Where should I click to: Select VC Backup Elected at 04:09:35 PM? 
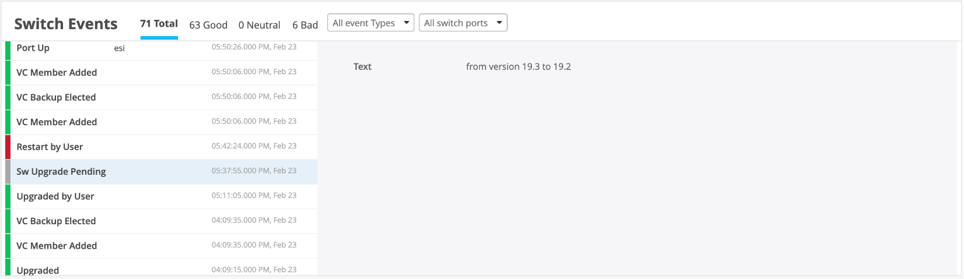coord(56,221)
